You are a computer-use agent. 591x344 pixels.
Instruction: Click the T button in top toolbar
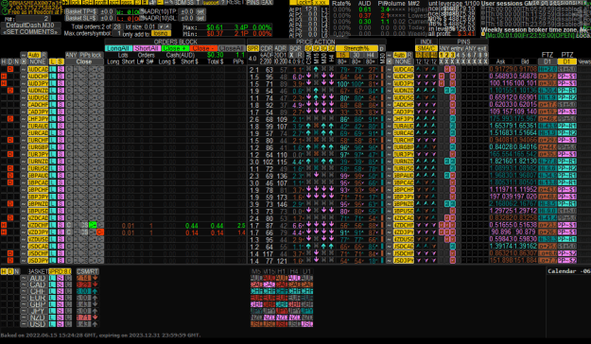198,2
